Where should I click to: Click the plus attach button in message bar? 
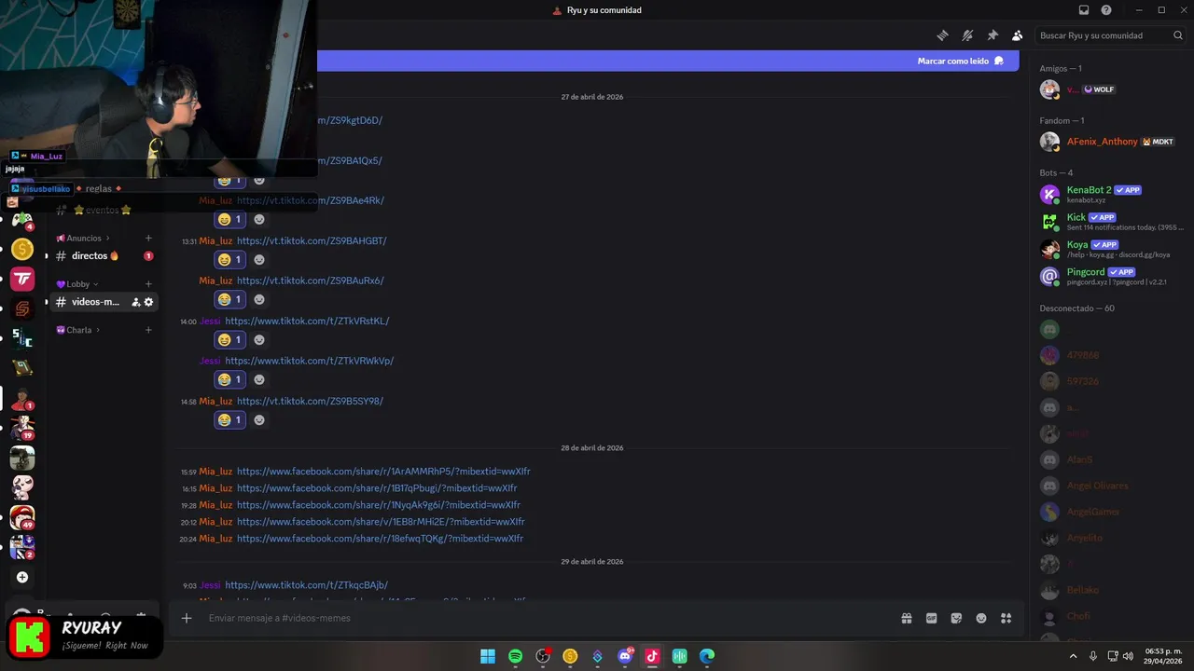point(187,618)
